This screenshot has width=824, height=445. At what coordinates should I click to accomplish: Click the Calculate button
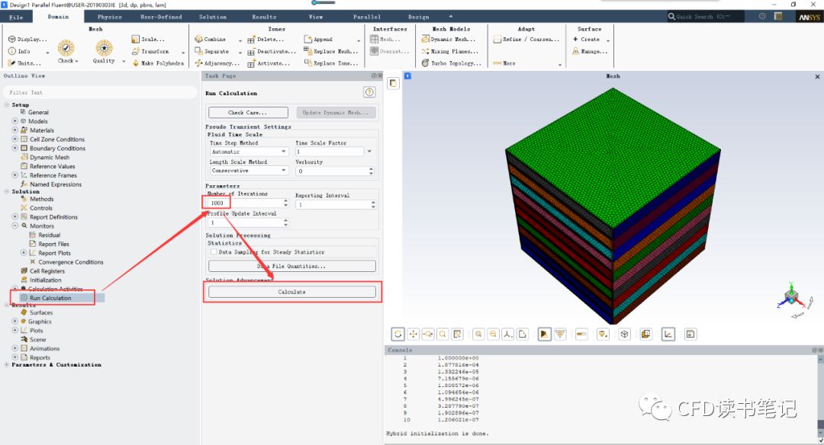[x=292, y=292]
